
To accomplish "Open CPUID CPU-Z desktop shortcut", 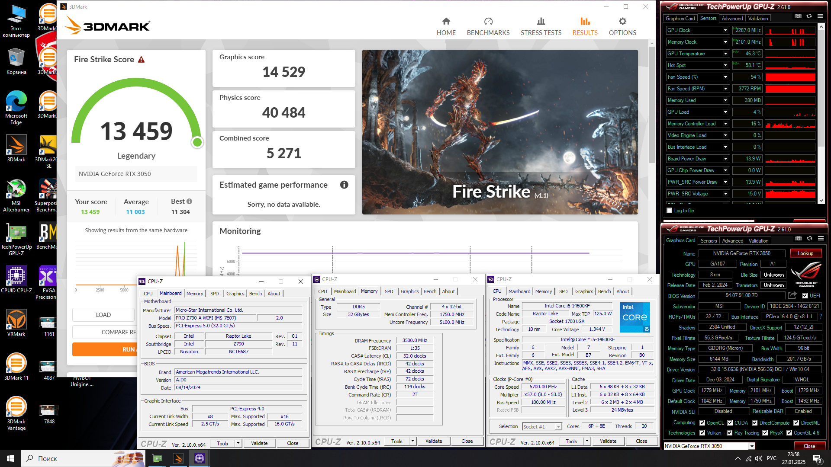I will (x=16, y=279).
